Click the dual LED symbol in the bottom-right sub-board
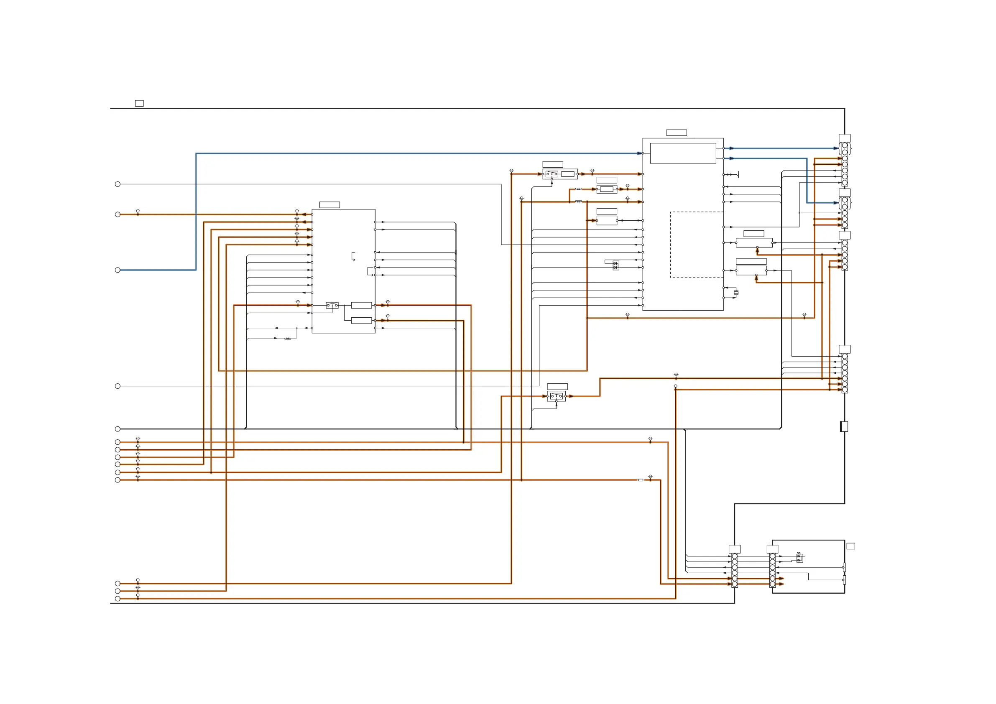 [799, 558]
